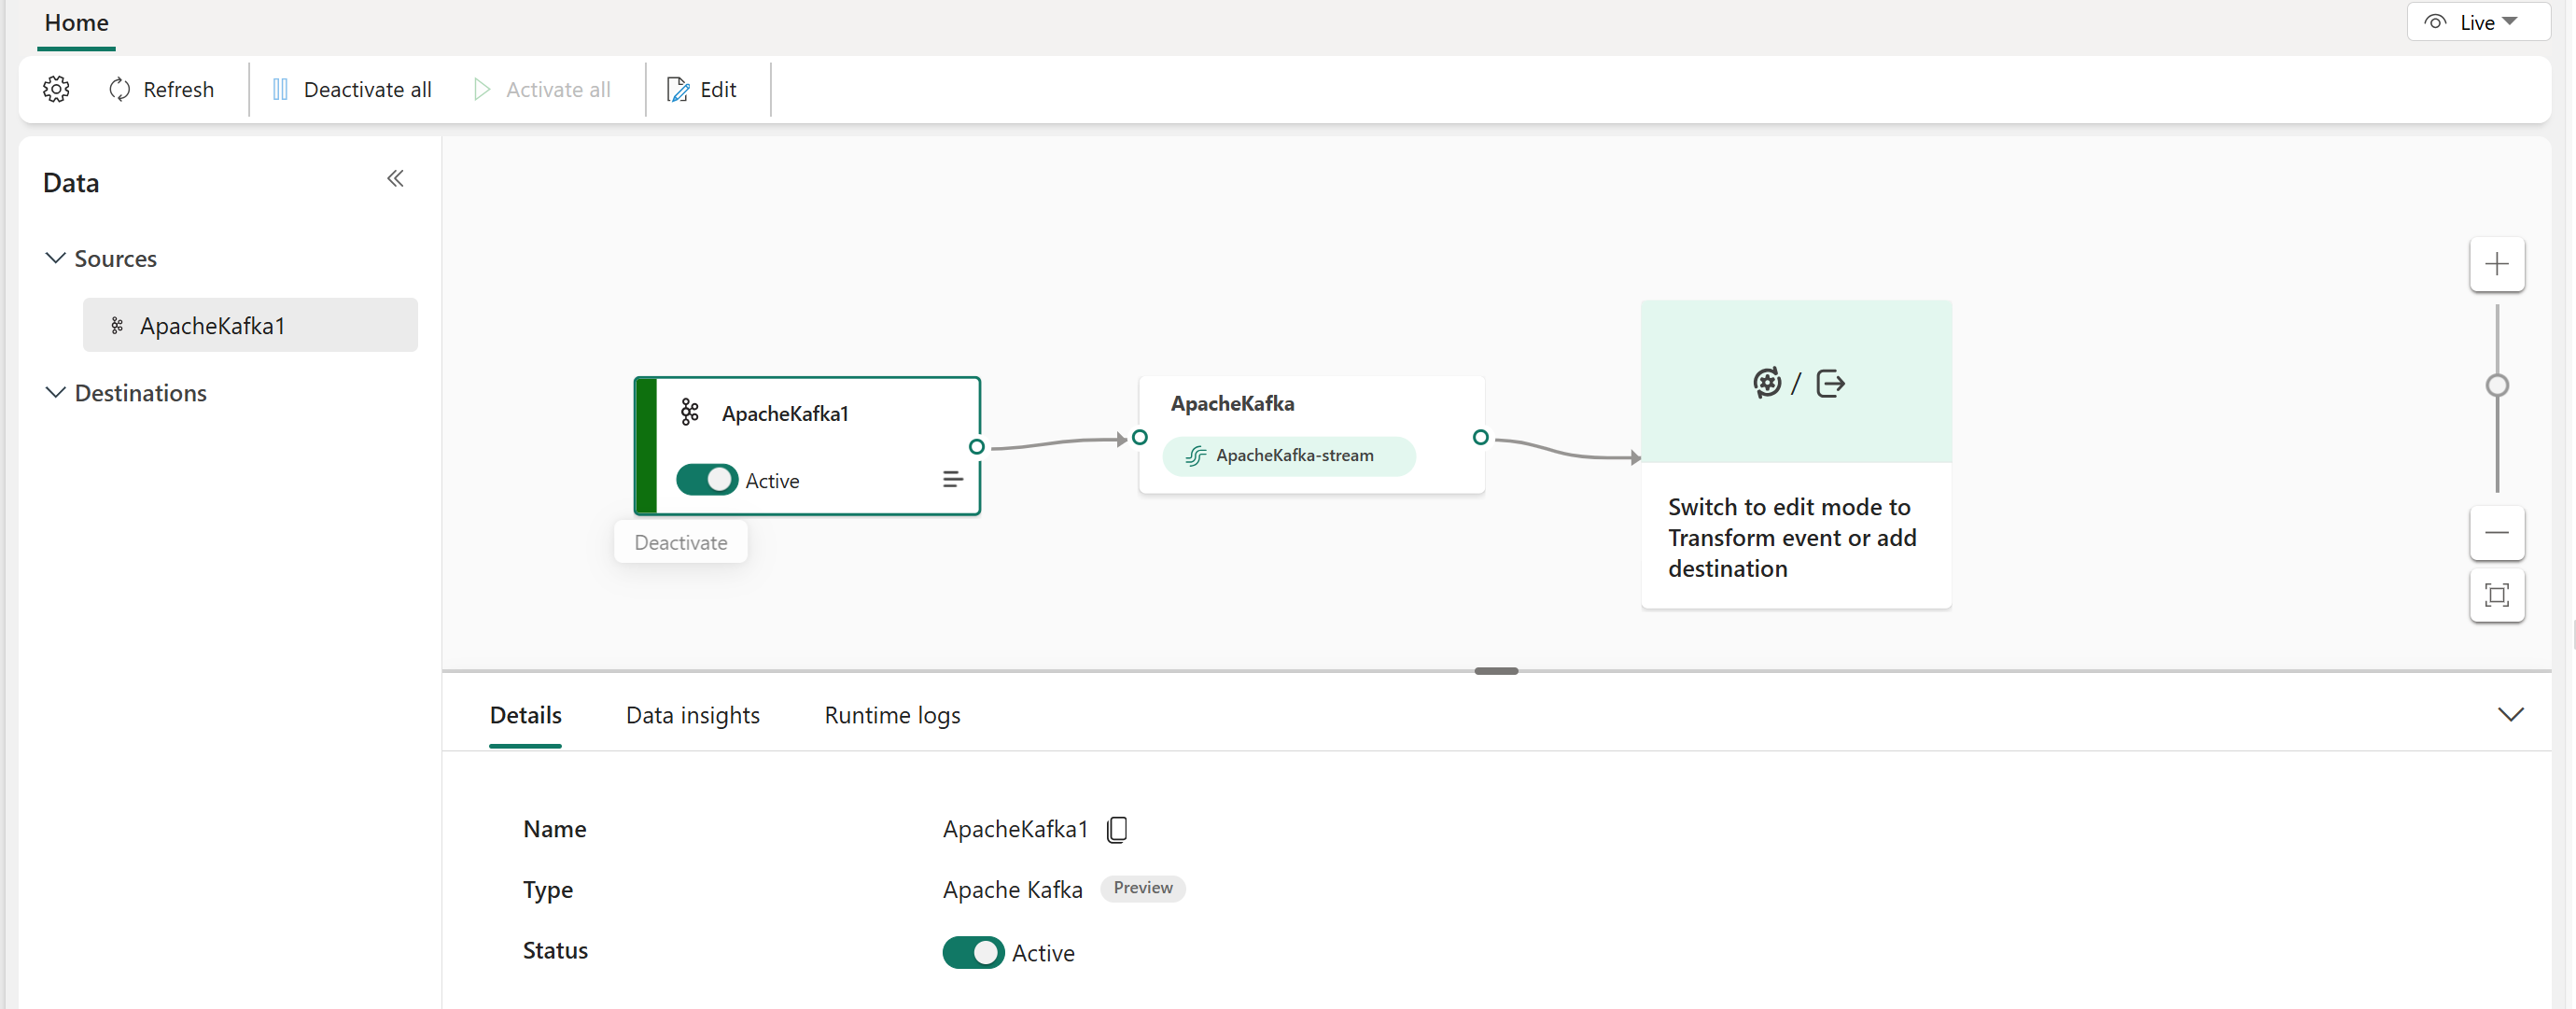Image resolution: width=2576 pixels, height=1009 pixels.
Task: Click the add destination icon in placeholder
Action: click(x=1830, y=383)
